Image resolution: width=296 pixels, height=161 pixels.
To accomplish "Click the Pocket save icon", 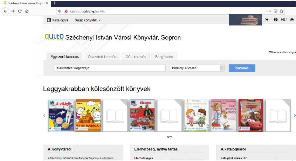I will 275,11.
